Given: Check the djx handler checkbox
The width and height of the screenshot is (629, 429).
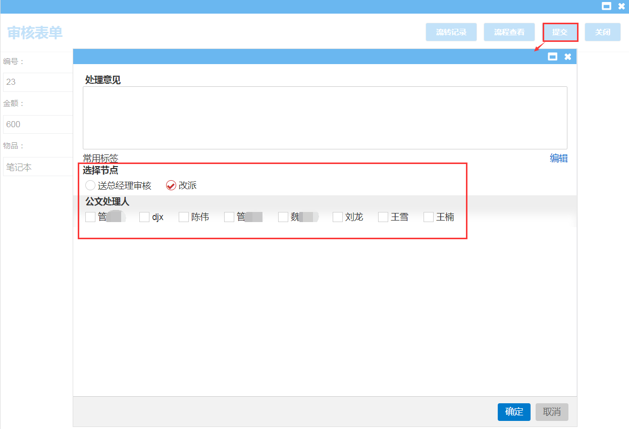Looking at the screenshot, I should (x=144, y=217).
